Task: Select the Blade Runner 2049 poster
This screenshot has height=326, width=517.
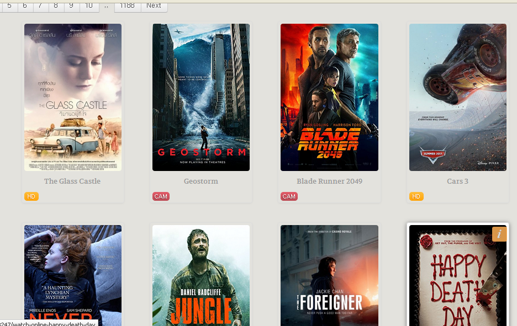Action: point(329,97)
